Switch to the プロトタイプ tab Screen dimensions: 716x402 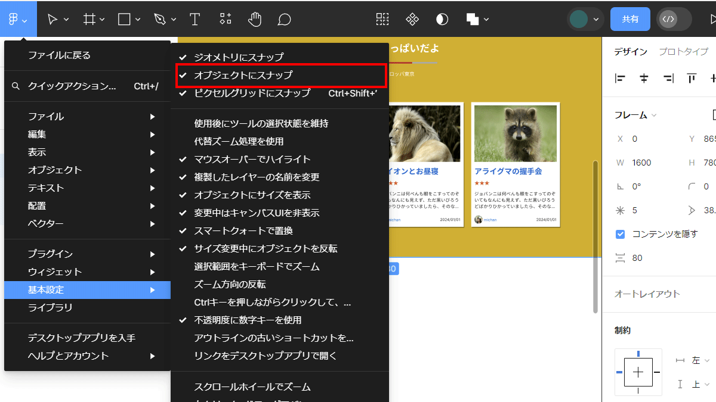click(x=683, y=51)
